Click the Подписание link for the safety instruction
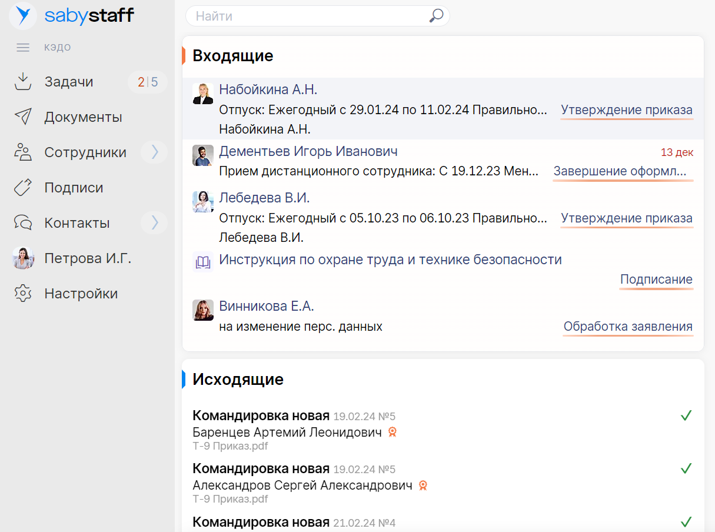Screen dimensions: 715x532 tap(656, 279)
